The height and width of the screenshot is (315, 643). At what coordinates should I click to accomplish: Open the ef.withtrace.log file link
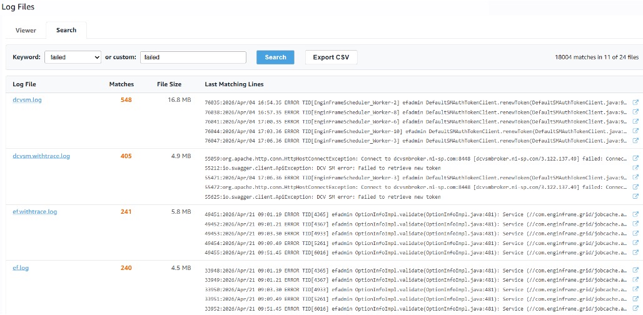click(34, 212)
